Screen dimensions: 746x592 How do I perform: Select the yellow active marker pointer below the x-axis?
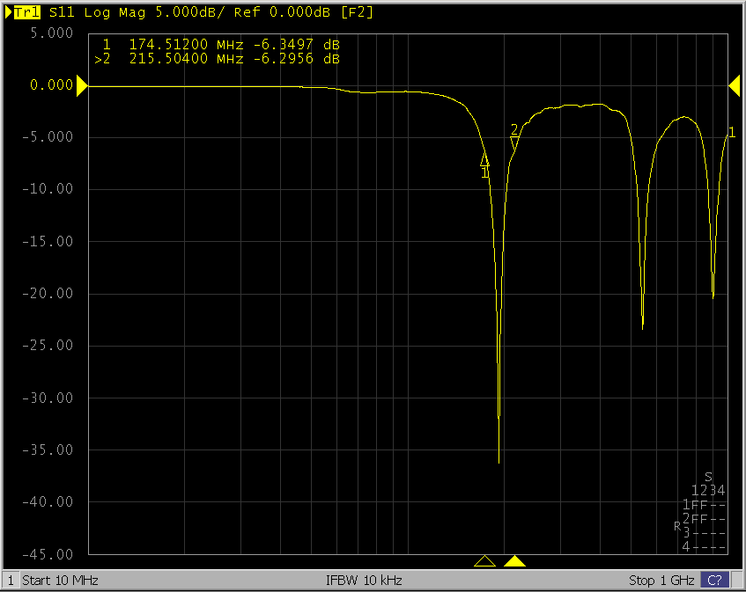point(515,561)
